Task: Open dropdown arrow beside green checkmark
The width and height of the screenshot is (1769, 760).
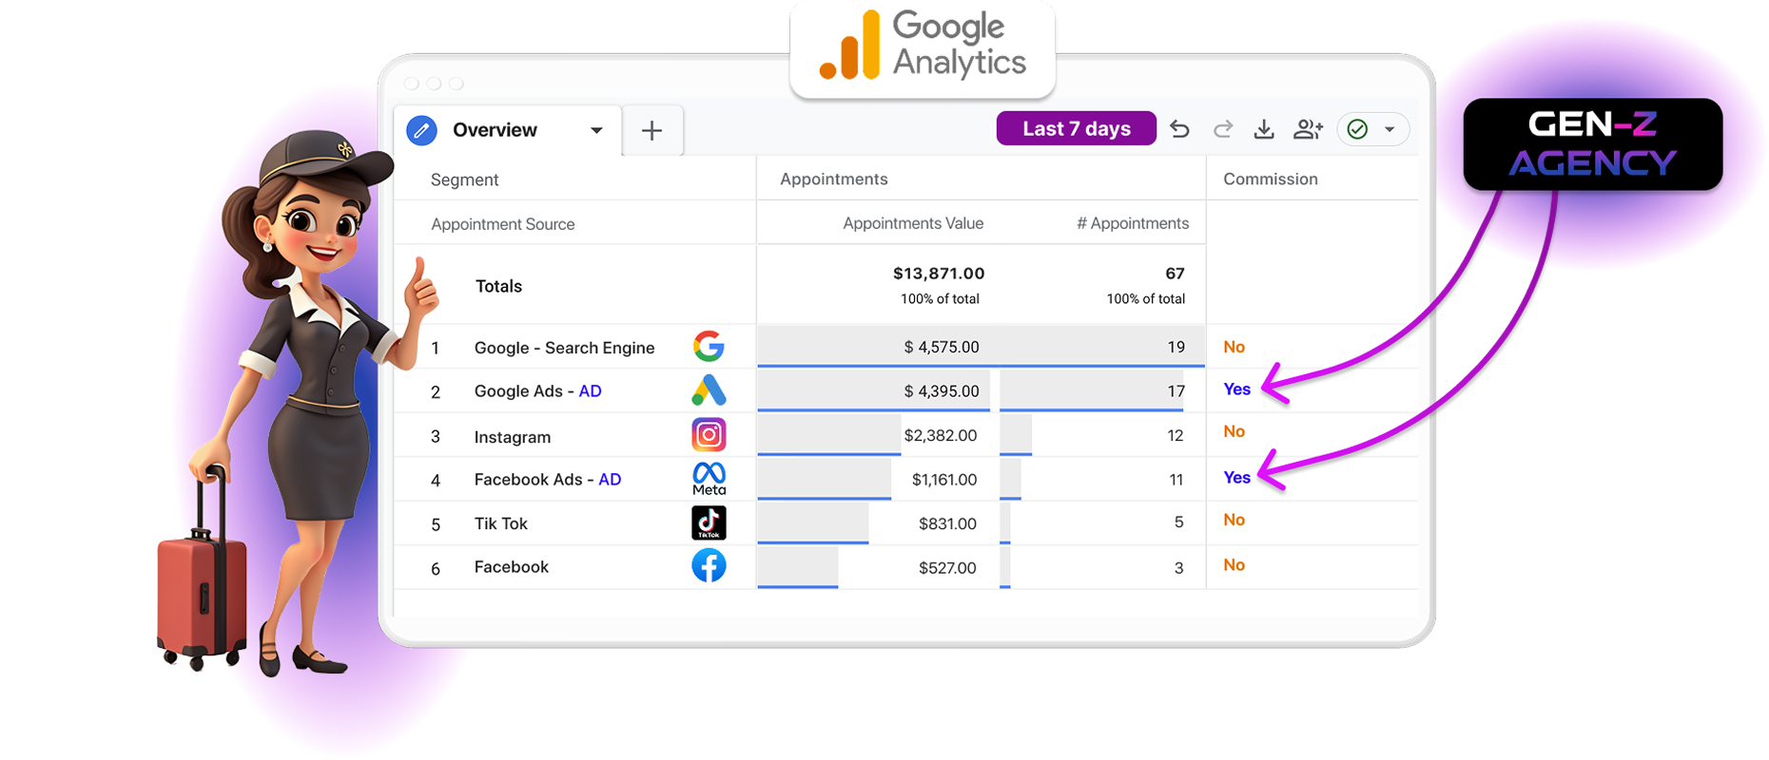Action: pyautogui.click(x=1390, y=129)
